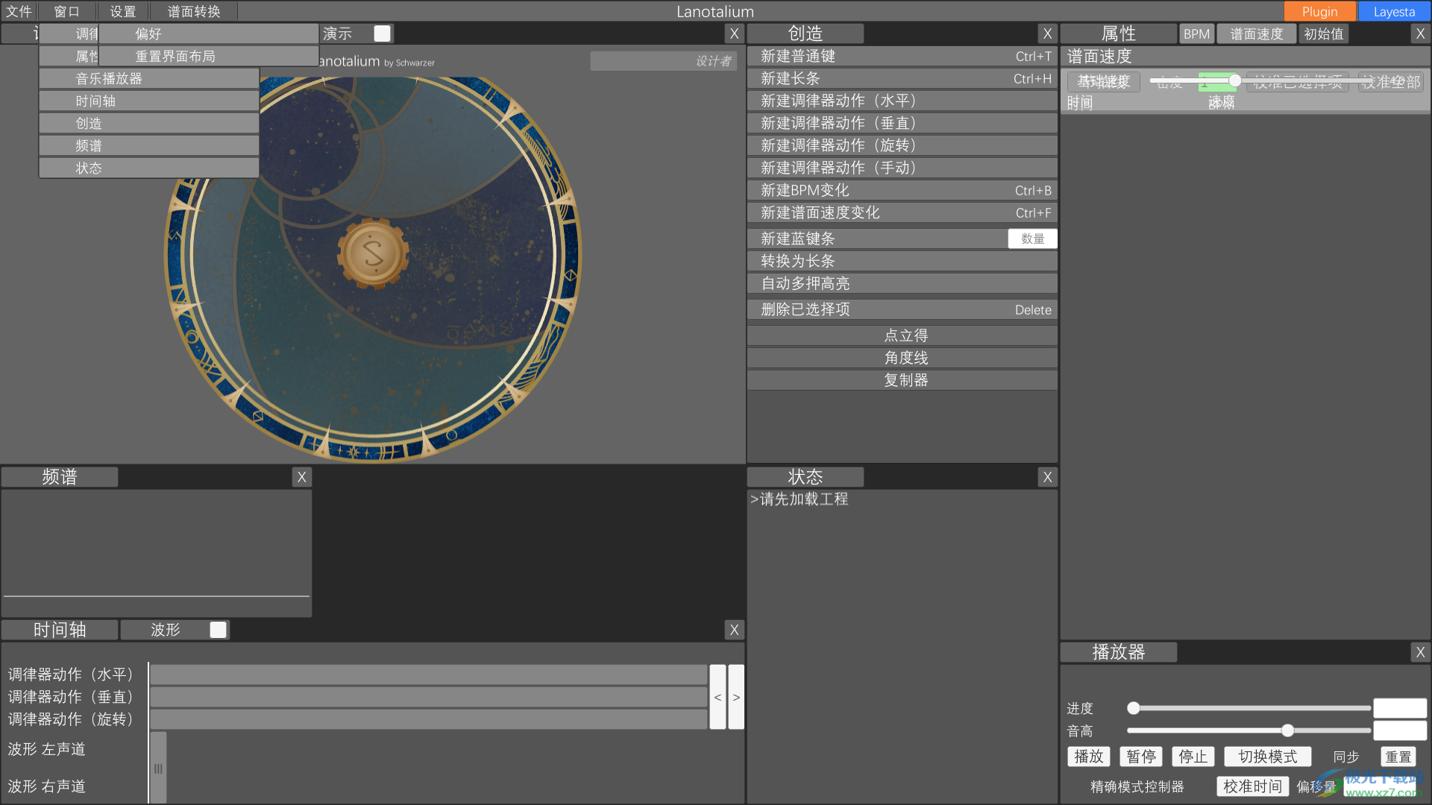Image resolution: width=1432 pixels, height=805 pixels.
Task: Click the 音高 pitch slider handle
Action: tap(1287, 730)
